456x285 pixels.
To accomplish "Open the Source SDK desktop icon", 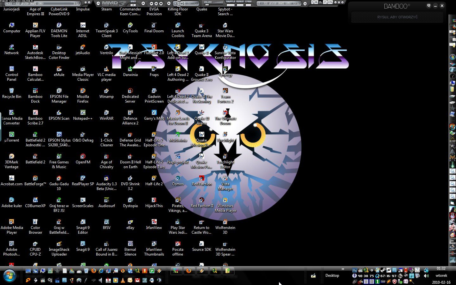I will [x=201, y=246].
